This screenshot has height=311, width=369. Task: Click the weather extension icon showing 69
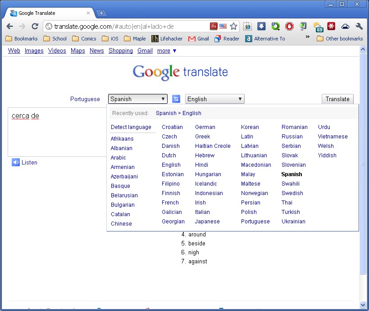(x=317, y=27)
